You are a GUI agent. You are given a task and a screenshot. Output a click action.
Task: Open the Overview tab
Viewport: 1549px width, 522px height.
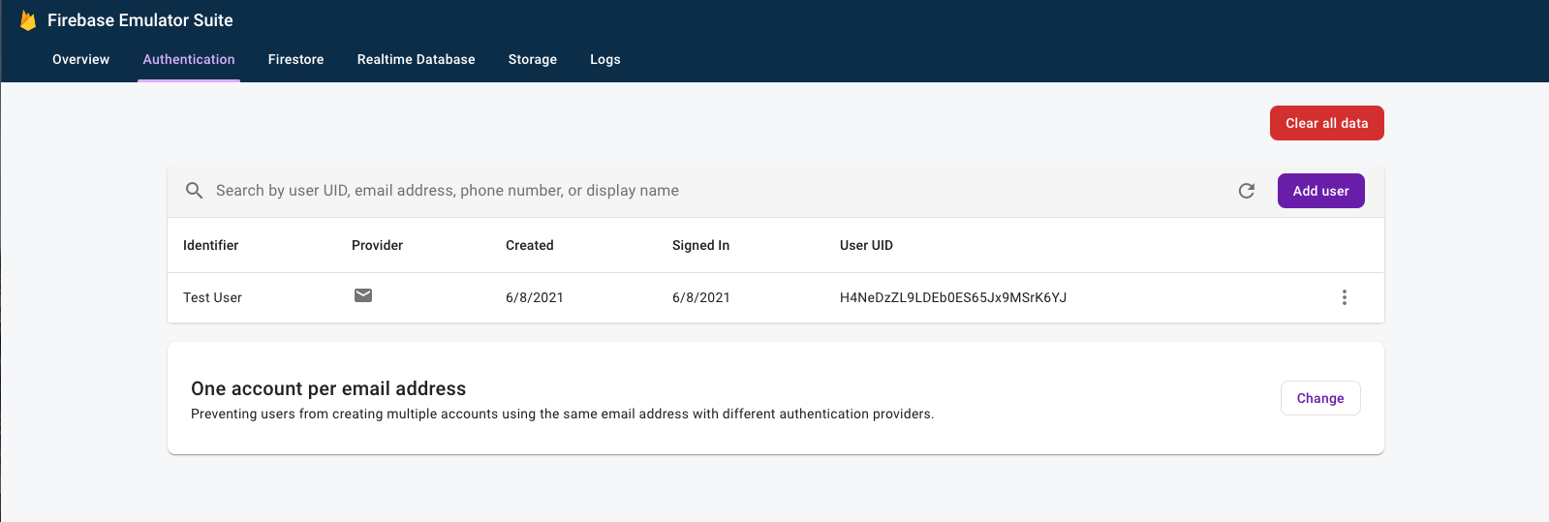coord(80,59)
